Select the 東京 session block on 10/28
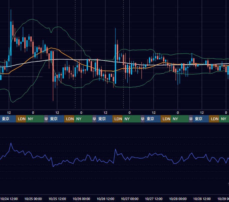The image size is (229, 202). pyautogui.click(x=201, y=119)
